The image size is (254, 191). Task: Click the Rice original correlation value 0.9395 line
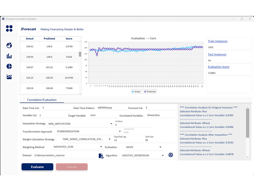pos(207,115)
